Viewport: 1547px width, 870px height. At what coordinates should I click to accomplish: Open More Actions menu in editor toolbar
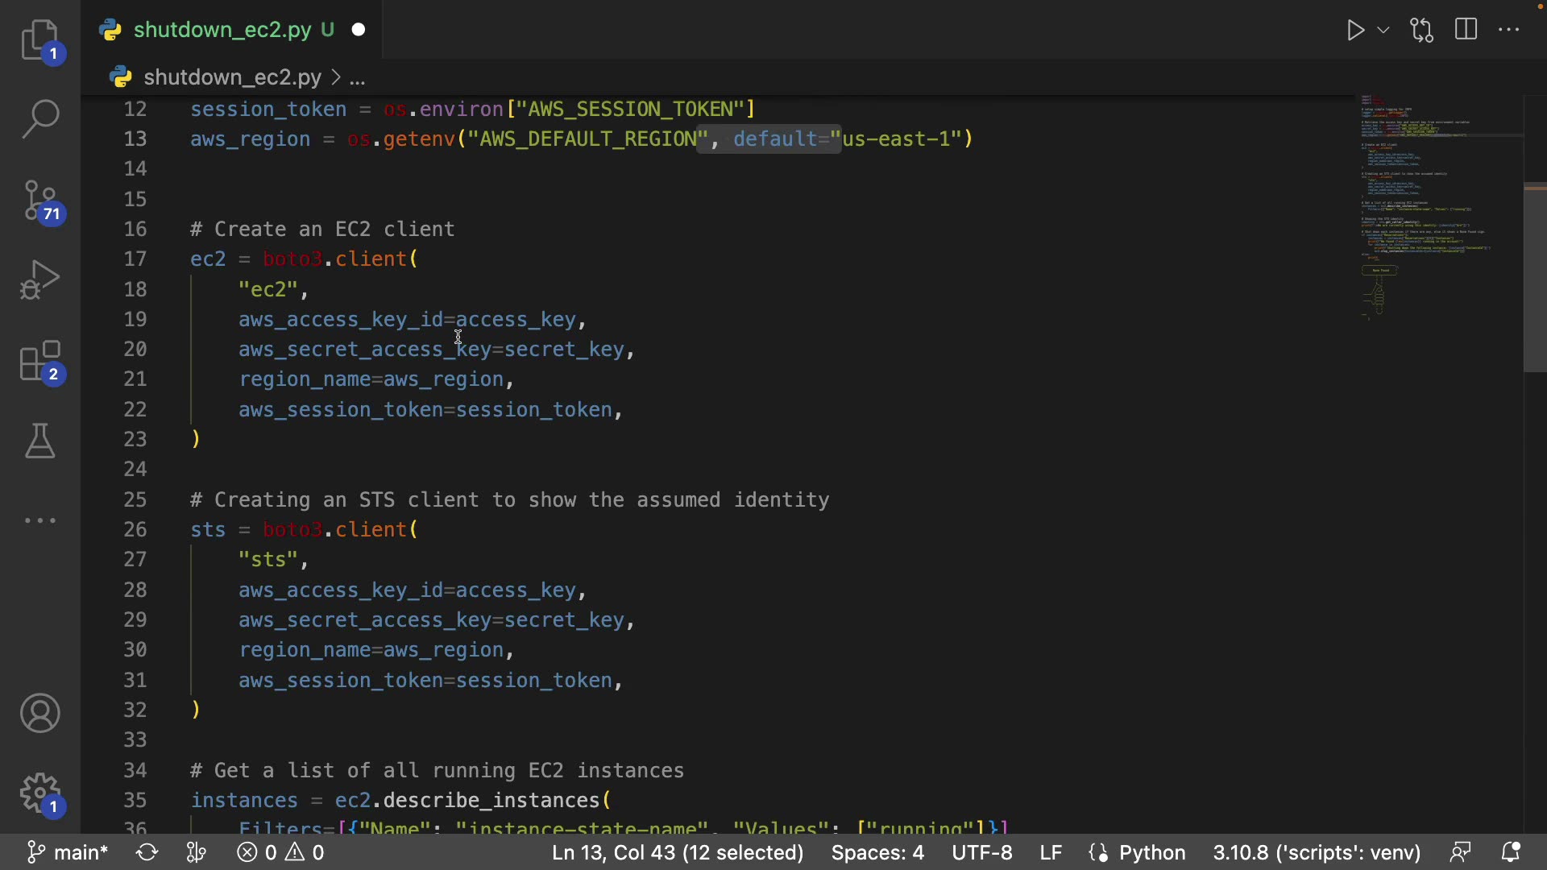coord(1509,31)
